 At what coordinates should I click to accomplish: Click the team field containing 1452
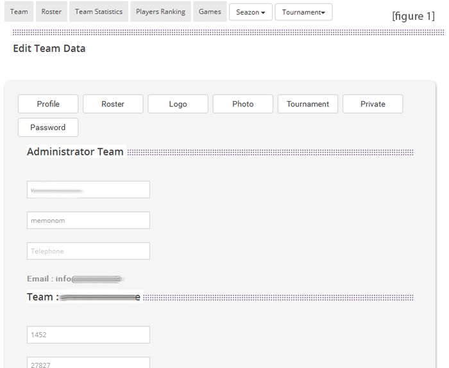[89, 335]
